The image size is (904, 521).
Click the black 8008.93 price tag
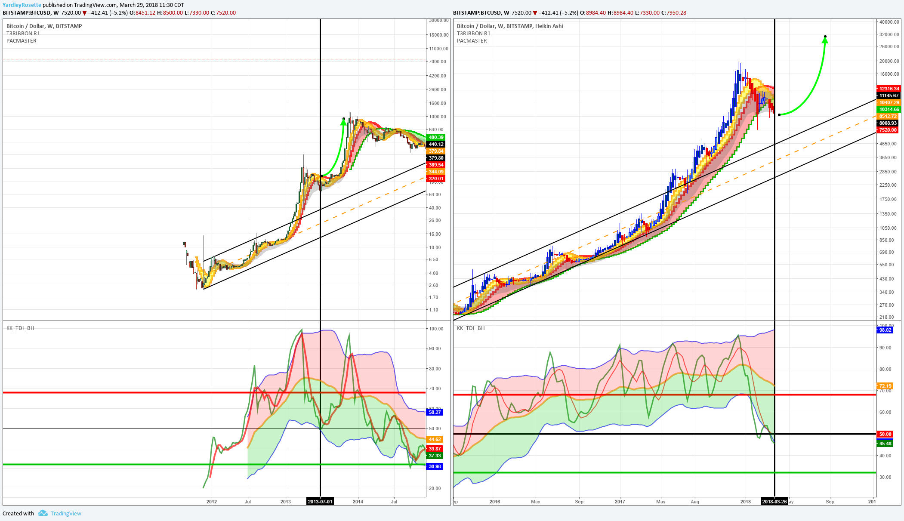[x=887, y=123]
